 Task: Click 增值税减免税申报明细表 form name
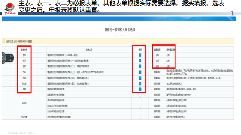pos(56,89)
